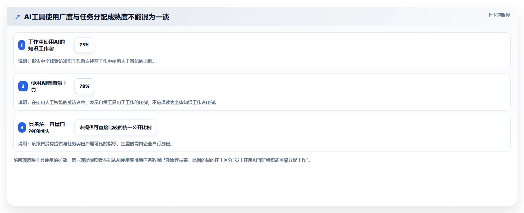
Task: Click the note starting 说明：该报告没有提供
Action: click(95, 144)
